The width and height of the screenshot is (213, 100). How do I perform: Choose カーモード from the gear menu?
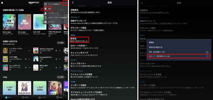pos(51,22)
